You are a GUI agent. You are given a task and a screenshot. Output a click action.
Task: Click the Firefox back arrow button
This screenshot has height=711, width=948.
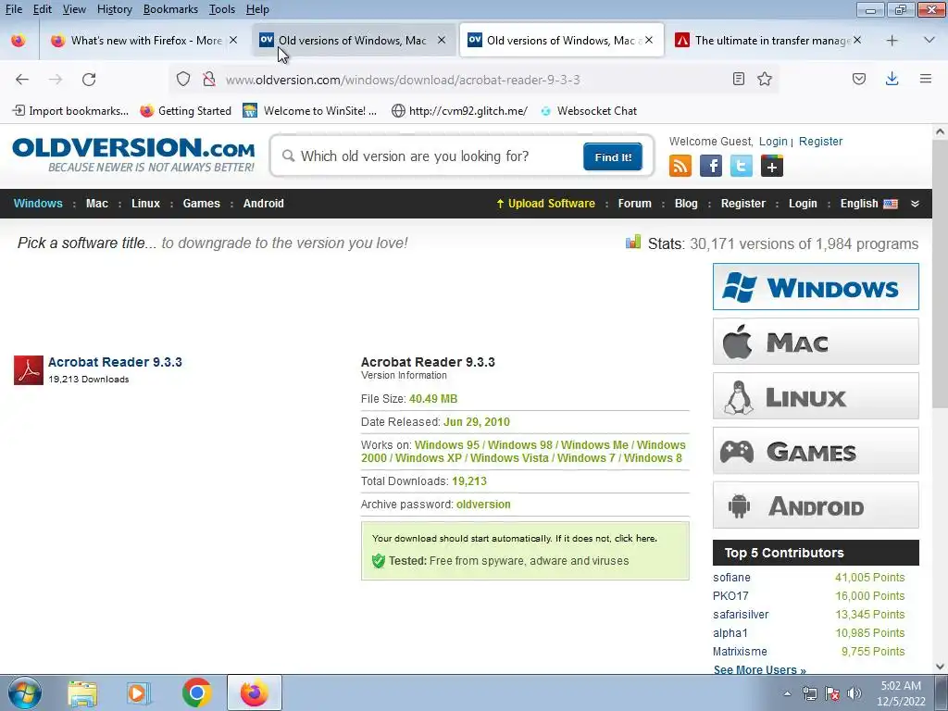pyautogui.click(x=22, y=80)
